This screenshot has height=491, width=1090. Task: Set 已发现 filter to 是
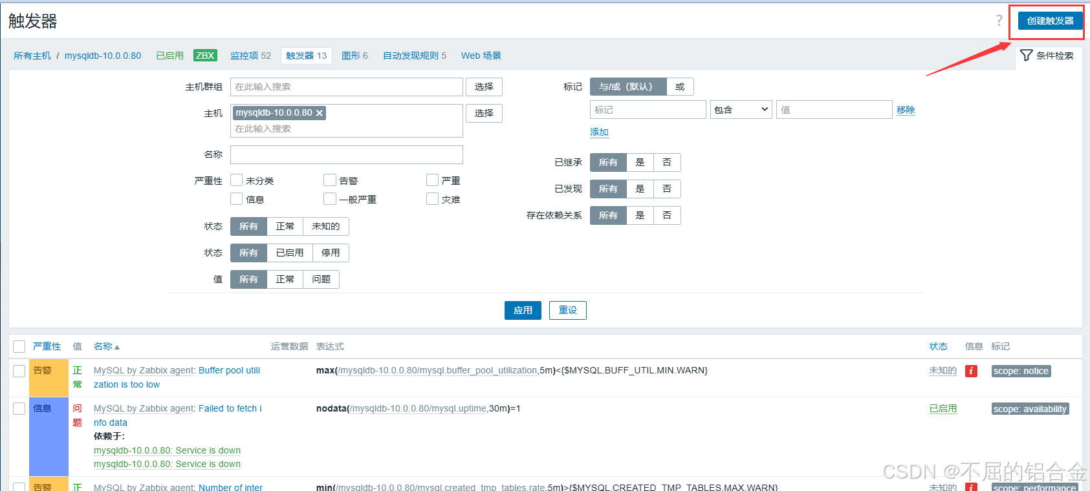[640, 189]
